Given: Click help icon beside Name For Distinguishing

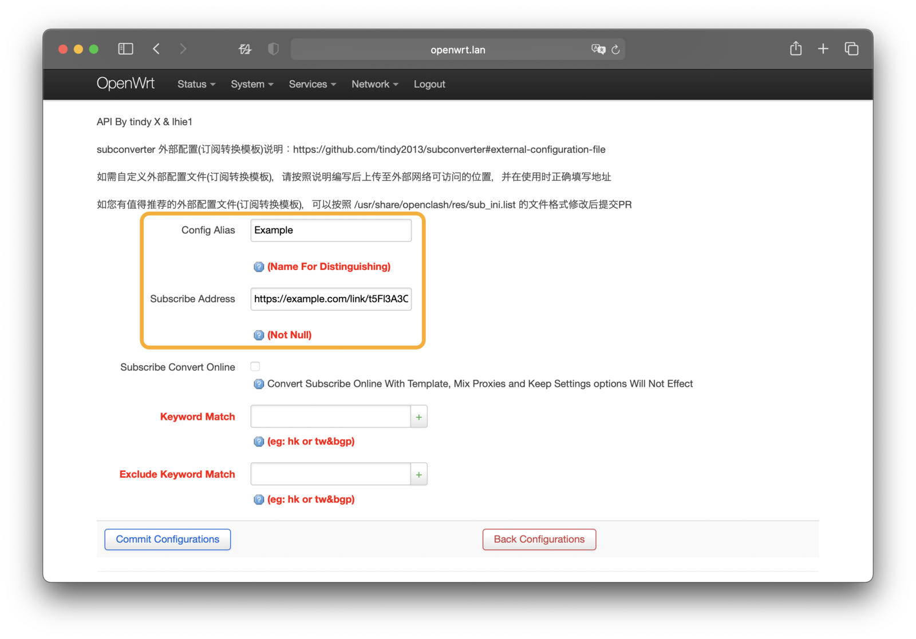Looking at the screenshot, I should [x=259, y=267].
